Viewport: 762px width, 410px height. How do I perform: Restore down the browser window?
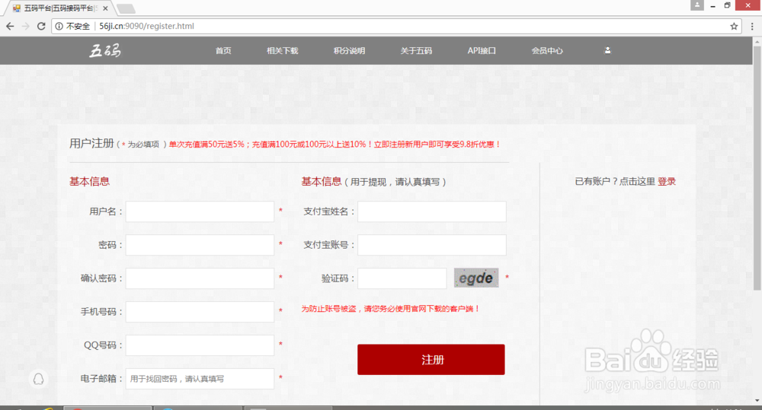click(727, 6)
